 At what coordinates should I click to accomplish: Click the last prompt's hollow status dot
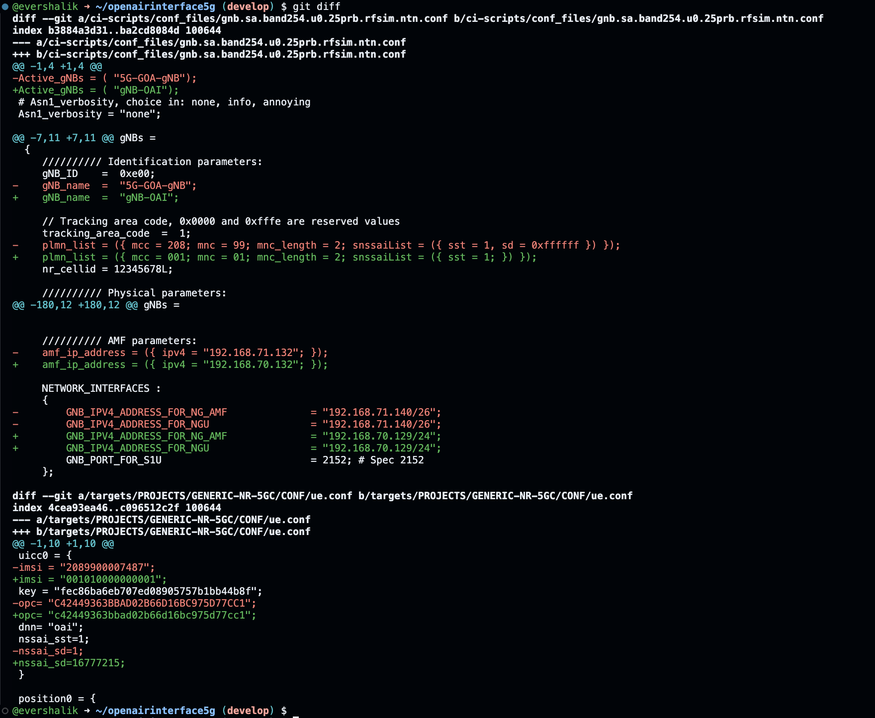tap(5, 711)
